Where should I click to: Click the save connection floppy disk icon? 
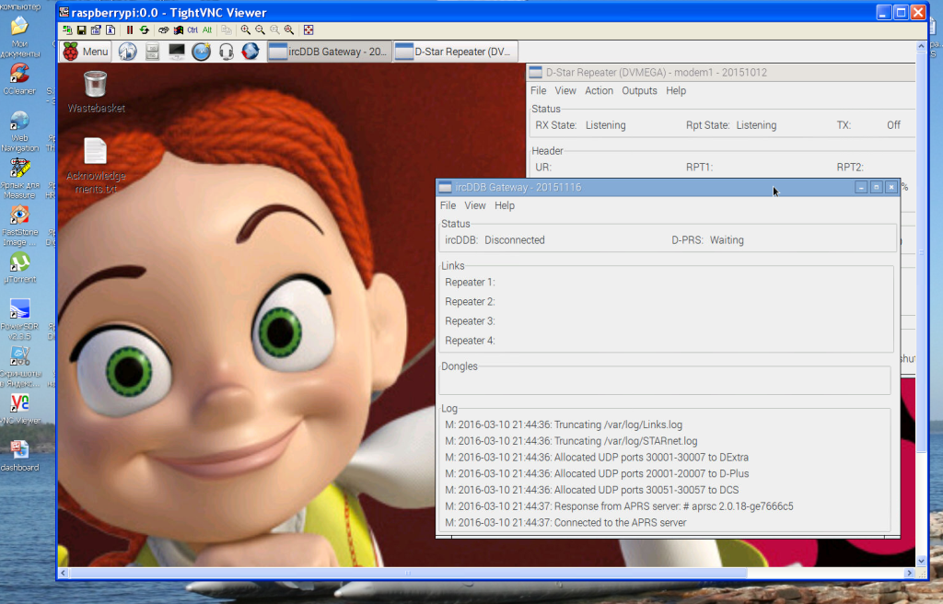pos(82,30)
